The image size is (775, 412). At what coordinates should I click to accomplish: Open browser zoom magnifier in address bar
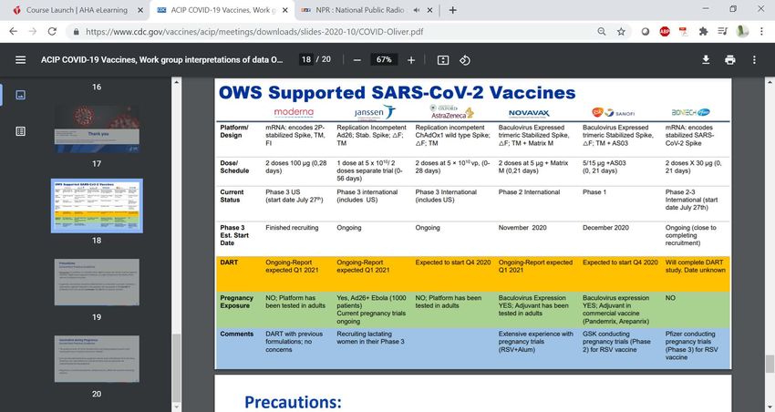(602, 32)
